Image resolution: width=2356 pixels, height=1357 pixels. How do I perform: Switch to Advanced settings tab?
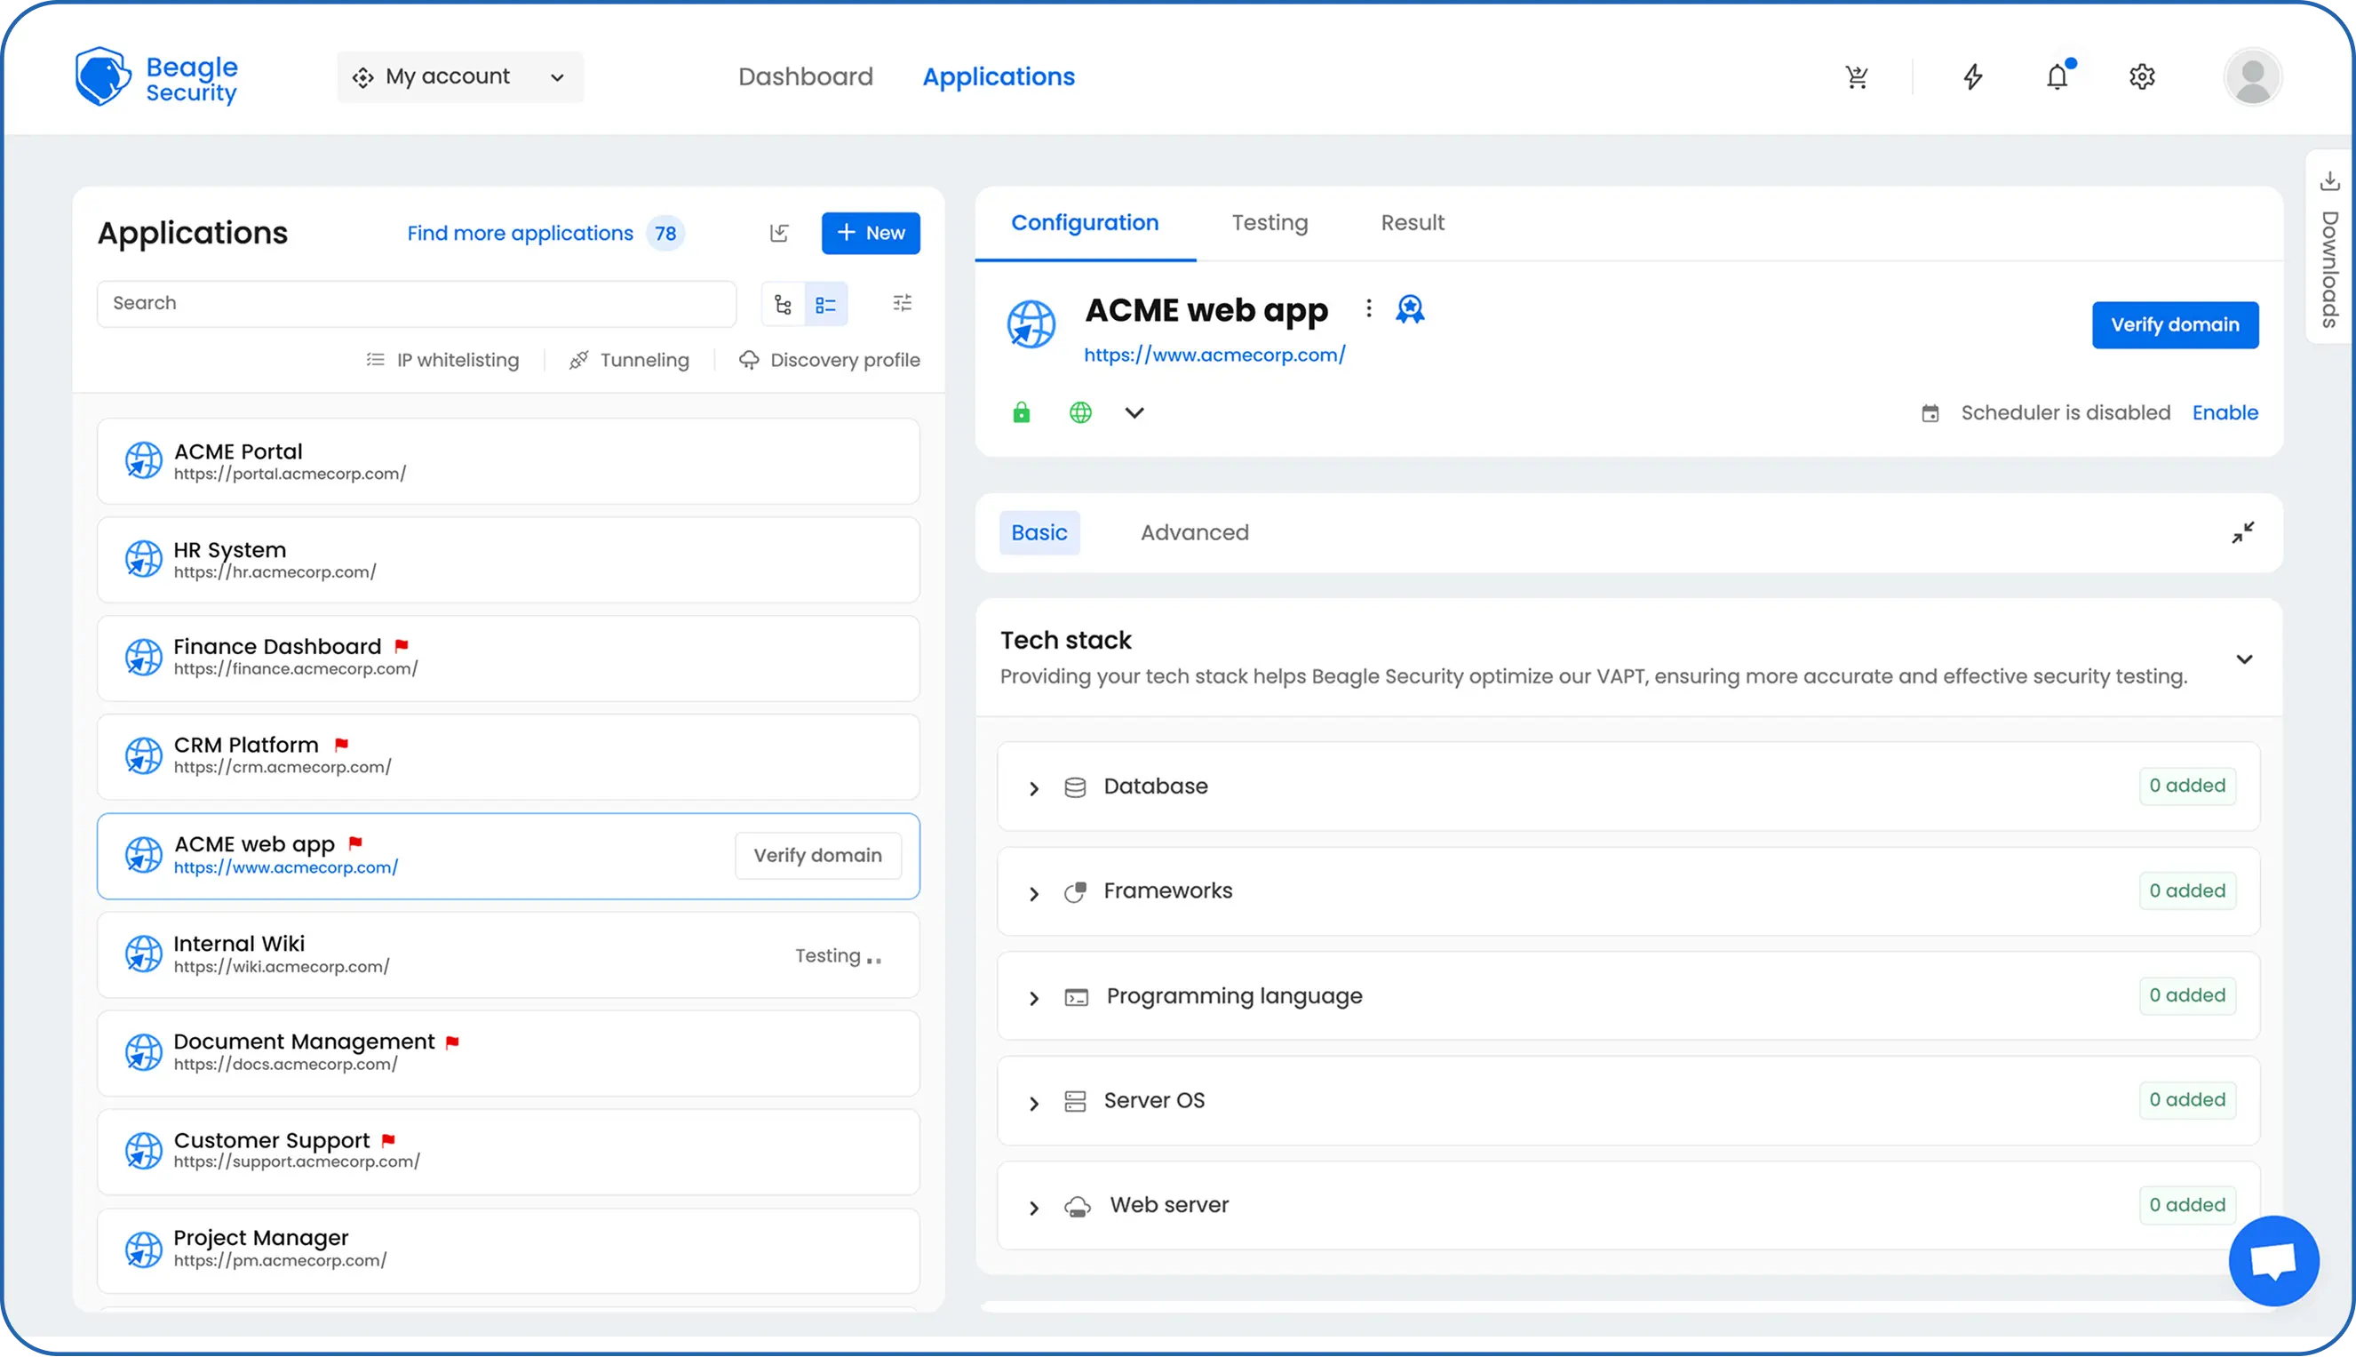pyautogui.click(x=1193, y=532)
